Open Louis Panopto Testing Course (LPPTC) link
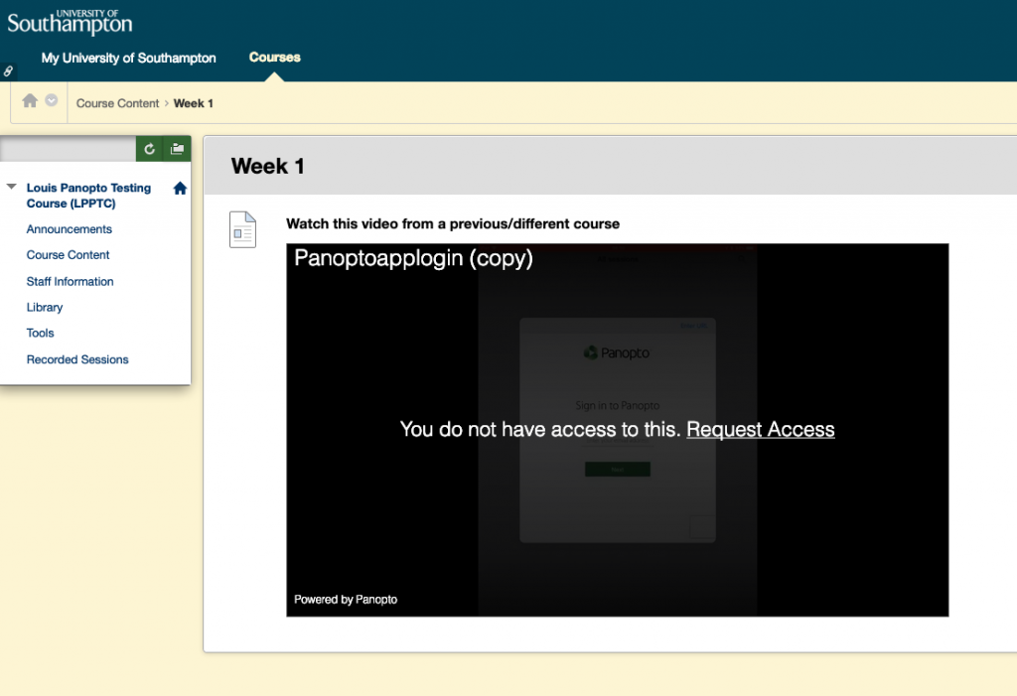The height and width of the screenshot is (696, 1017). [88, 196]
